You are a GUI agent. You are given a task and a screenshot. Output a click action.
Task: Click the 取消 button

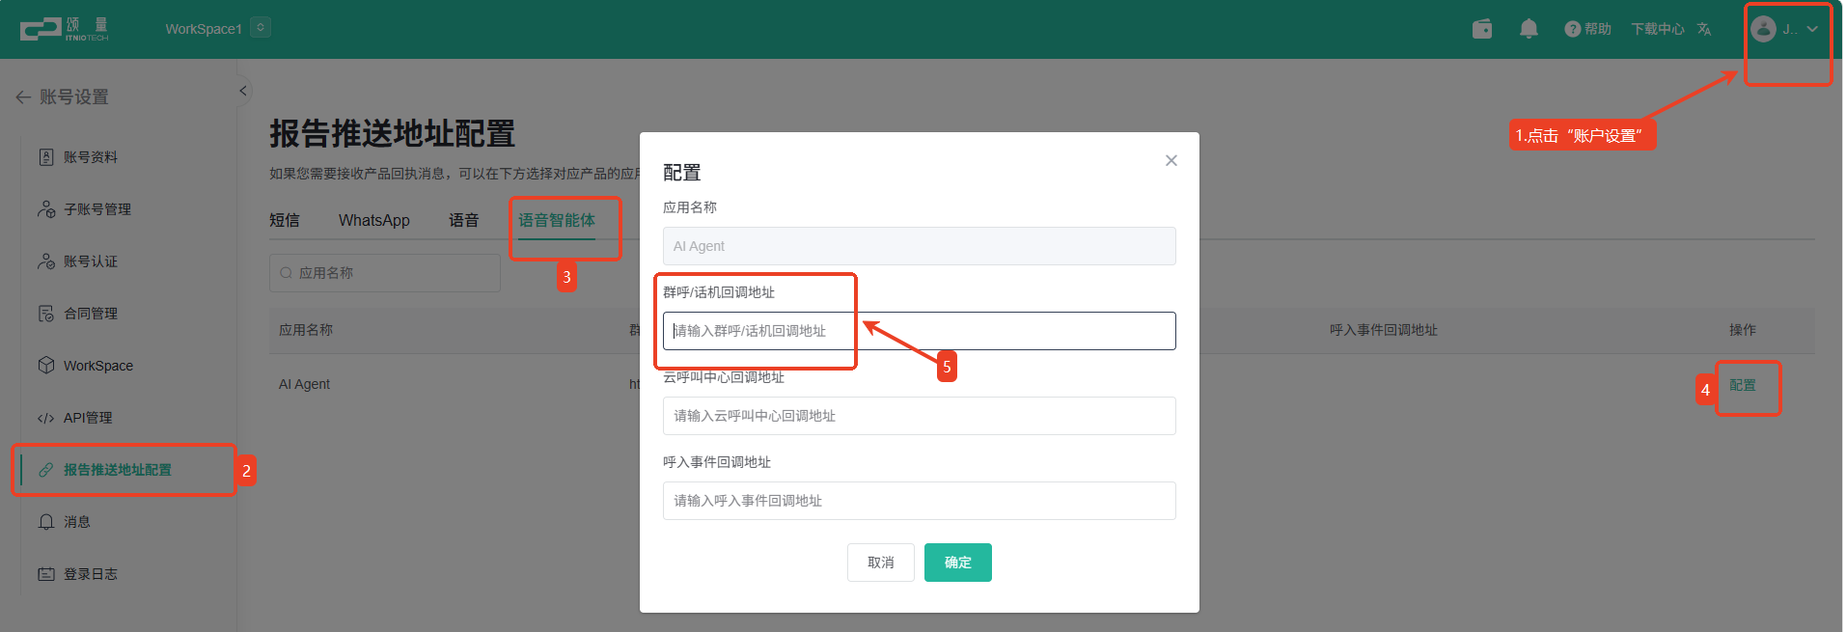pos(881,563)
